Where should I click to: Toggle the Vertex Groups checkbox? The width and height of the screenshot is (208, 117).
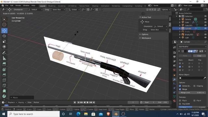point(180,86)
